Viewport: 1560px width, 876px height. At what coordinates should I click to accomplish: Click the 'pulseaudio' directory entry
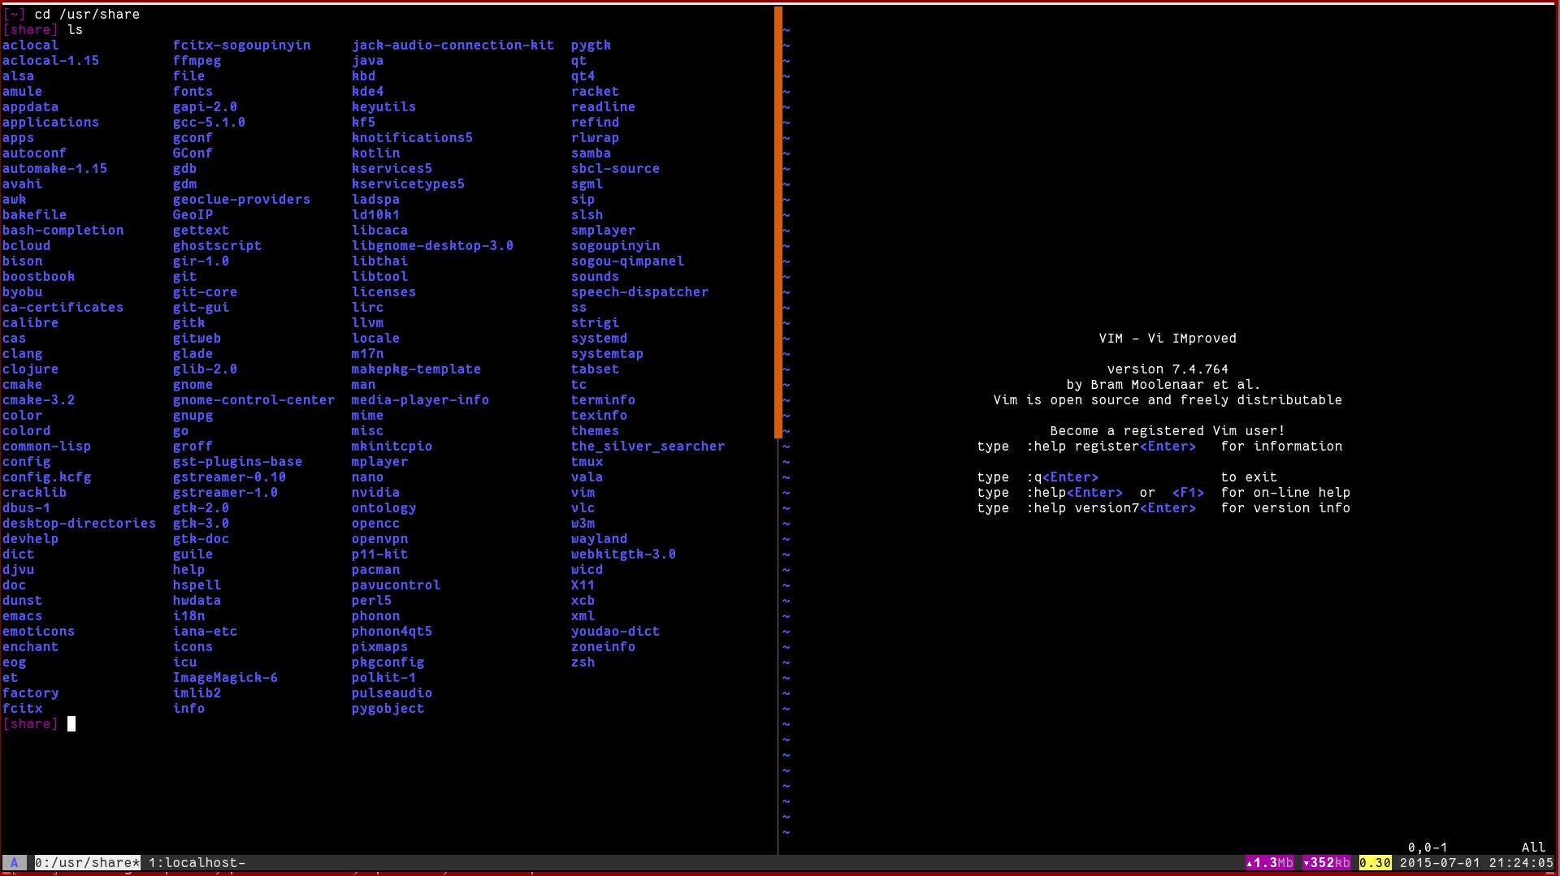(392, 693)
